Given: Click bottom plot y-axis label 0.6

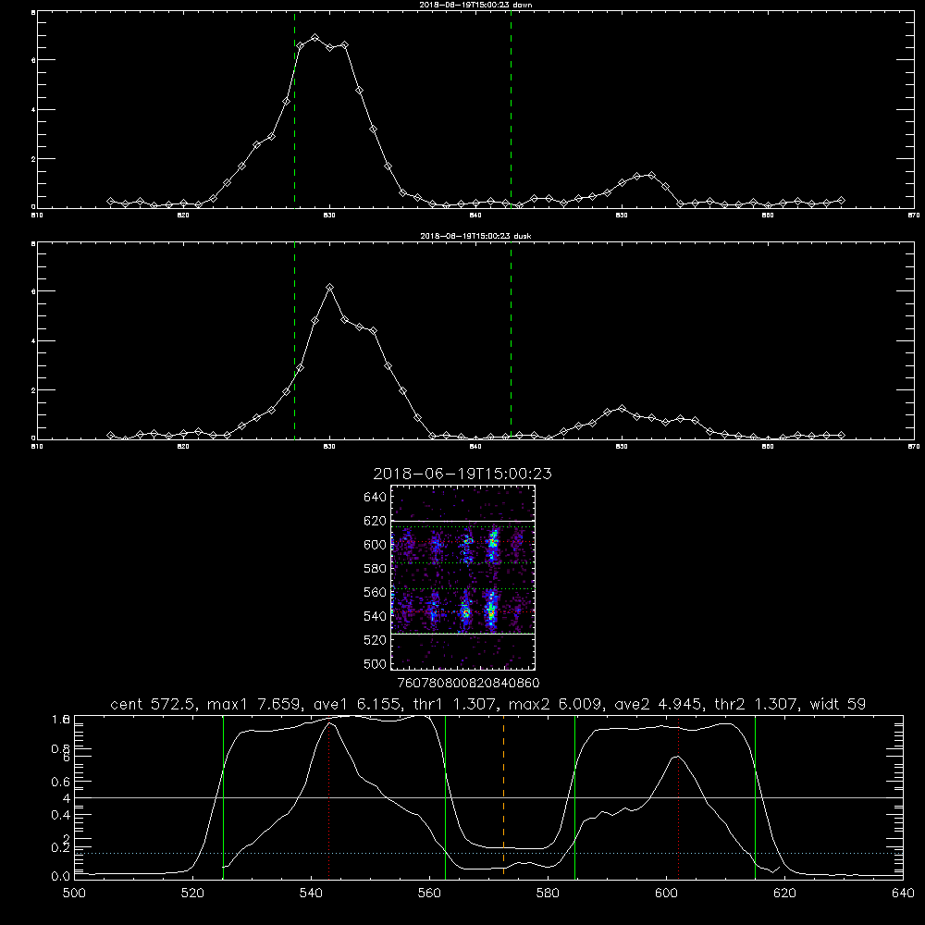Looking at the screenshot, I should pyautogui.click(x=61, y=782).
